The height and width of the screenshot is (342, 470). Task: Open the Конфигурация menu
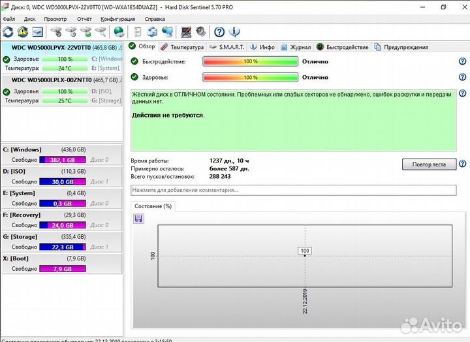tap(117, 19)
